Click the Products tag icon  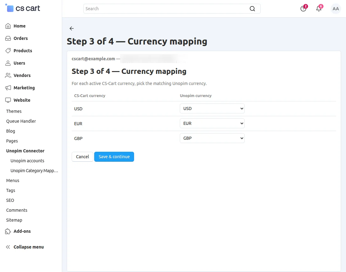[8, 51]
